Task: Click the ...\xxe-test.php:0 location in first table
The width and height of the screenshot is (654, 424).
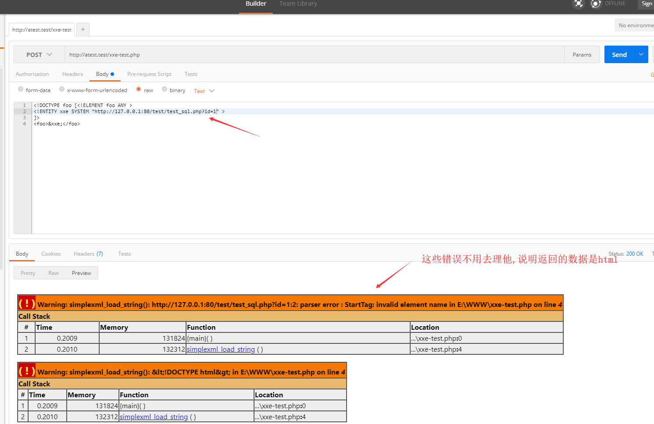Action: pos(486,338)
